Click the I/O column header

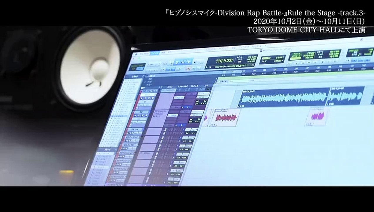point(206,85)
